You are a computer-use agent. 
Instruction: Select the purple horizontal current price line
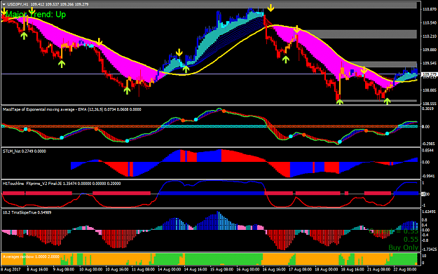211,74
